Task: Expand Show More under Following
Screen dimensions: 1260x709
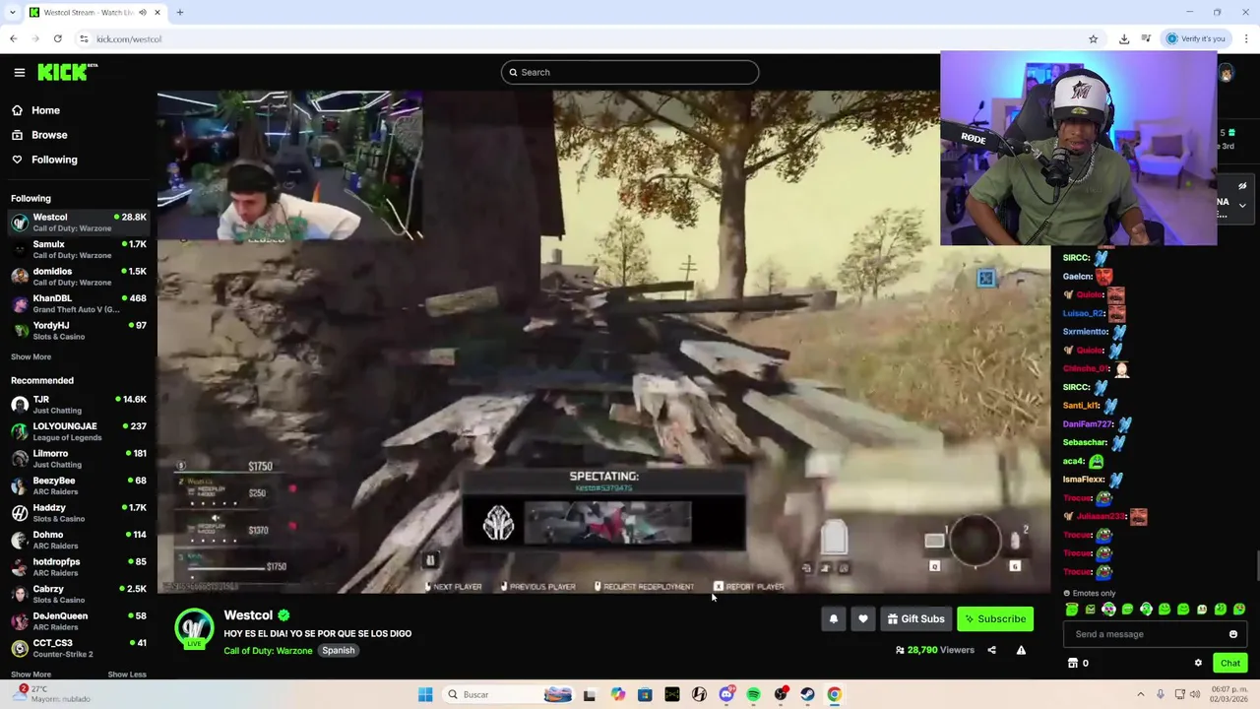Action: [31, 356]
